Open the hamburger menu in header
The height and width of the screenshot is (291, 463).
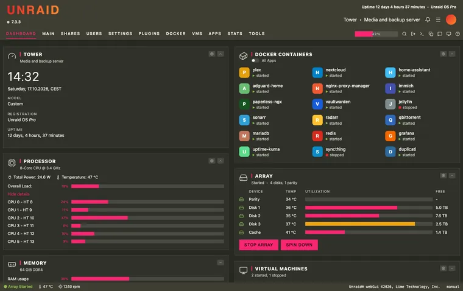click(x=438, y=19)
